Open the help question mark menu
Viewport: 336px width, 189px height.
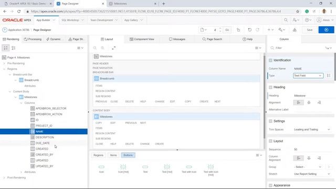[308, 20]
